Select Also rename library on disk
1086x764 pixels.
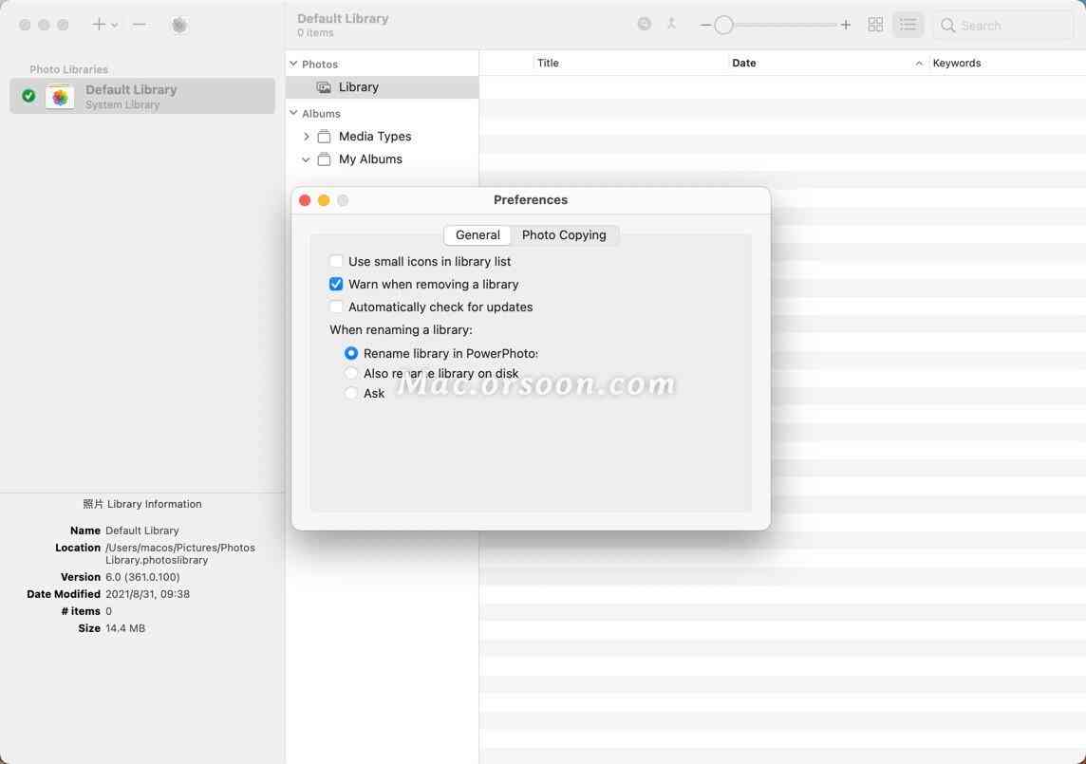[x=351, y=373]
